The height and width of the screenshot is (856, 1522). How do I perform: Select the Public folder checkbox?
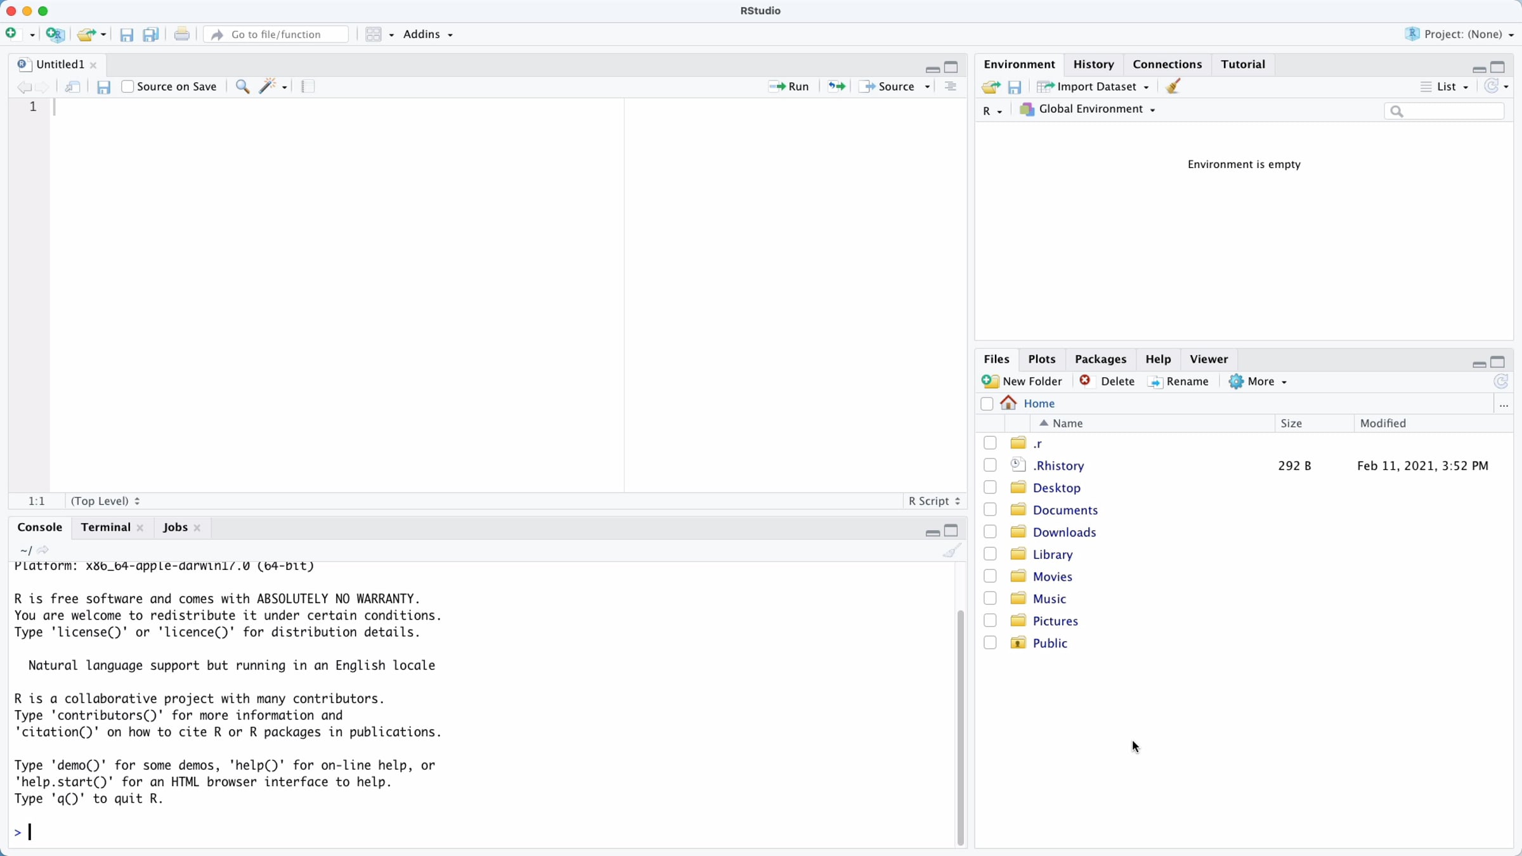(x=990, y=642)
